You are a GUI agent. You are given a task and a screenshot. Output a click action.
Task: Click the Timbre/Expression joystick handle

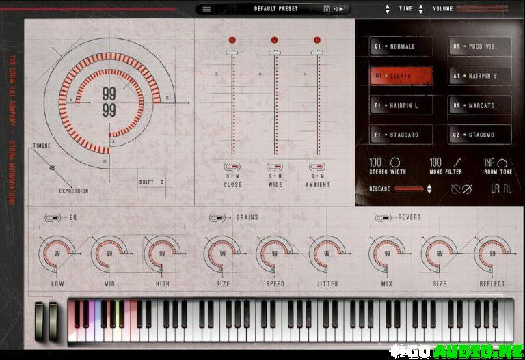[x=52, y=168]
